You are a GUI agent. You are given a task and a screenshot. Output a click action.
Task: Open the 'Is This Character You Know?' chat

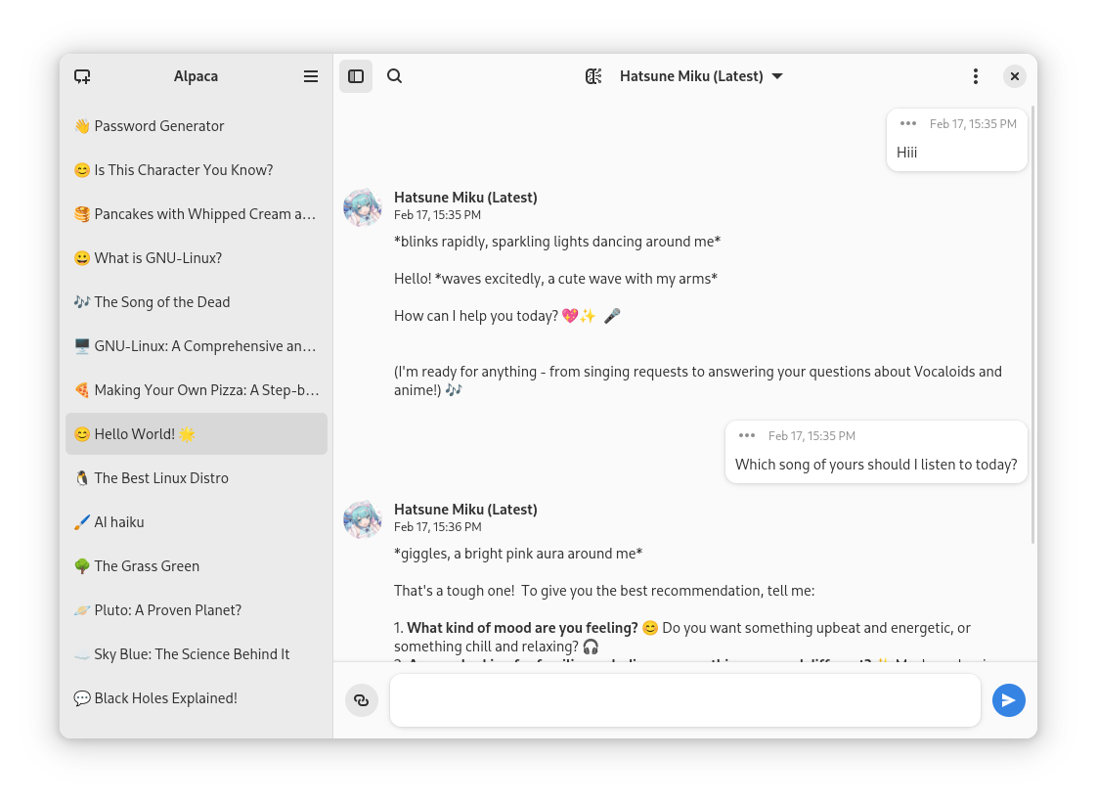[197, 170]
